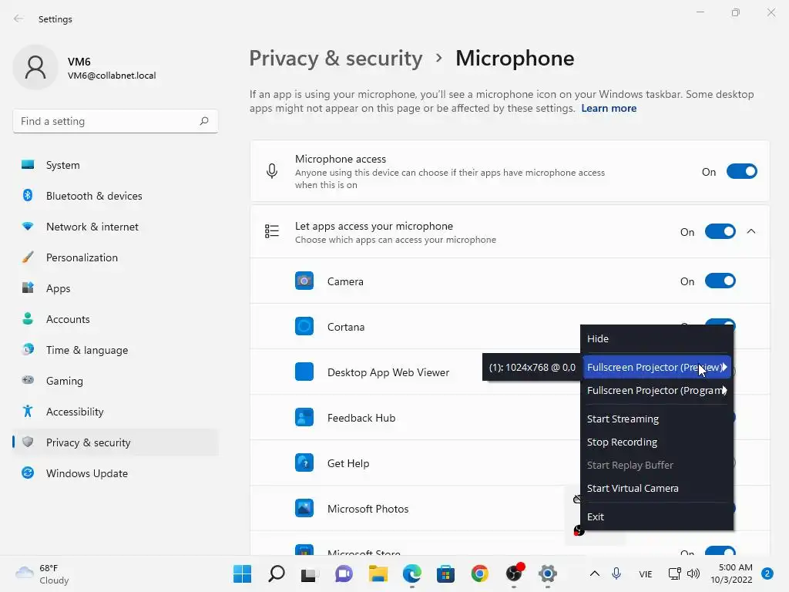Open Accounts settings
Screen dimensions: 789x592
click(x=116, y=319)
